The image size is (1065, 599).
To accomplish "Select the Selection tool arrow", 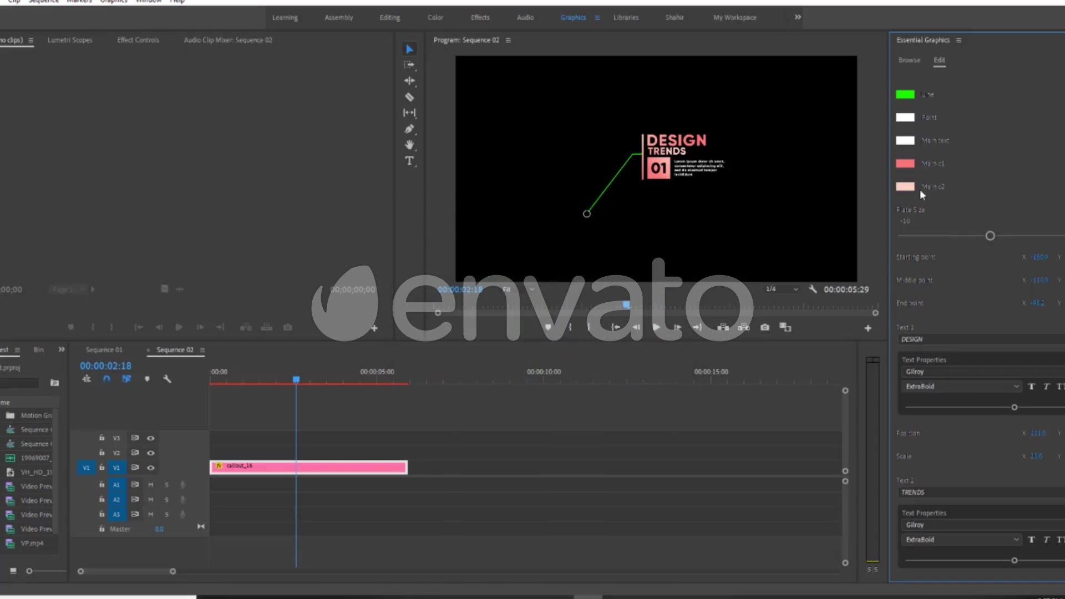I will point(409,49).
